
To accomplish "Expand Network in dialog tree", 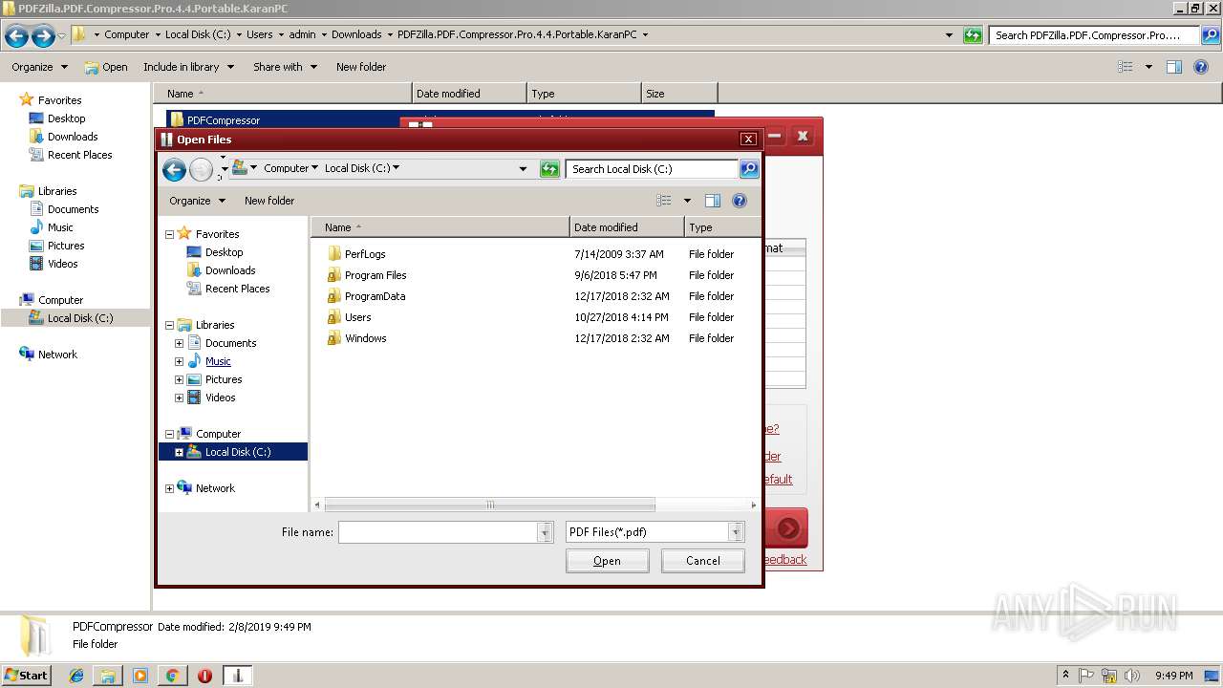I will (169, 488).
